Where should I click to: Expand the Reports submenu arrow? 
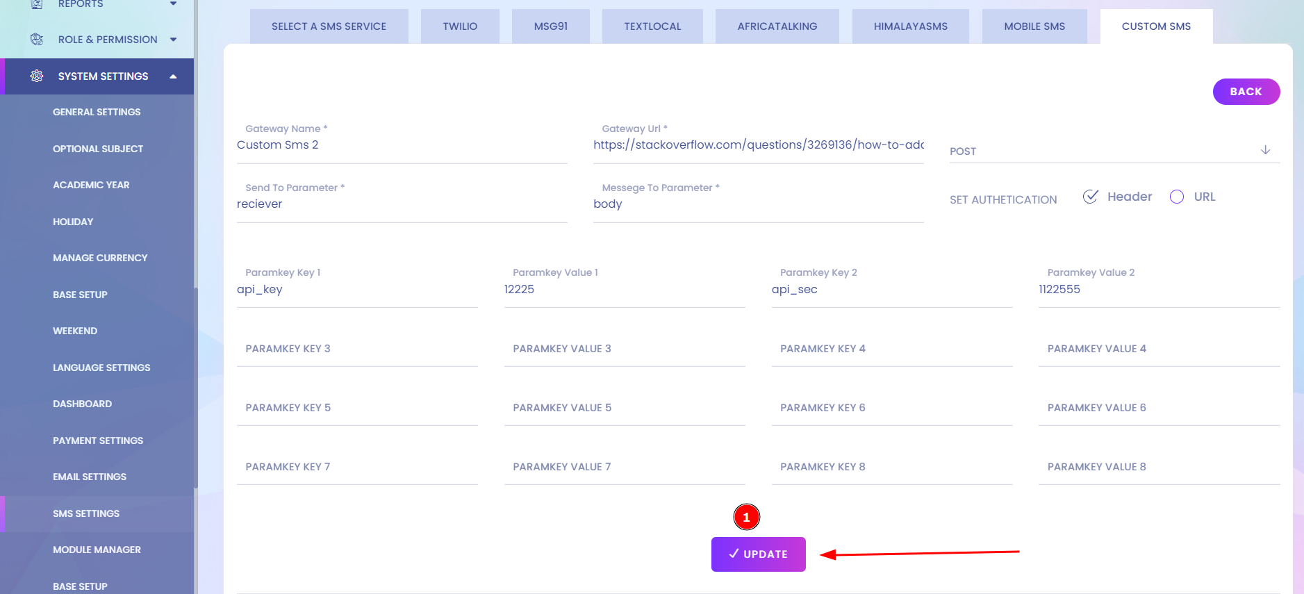tap(173, 4)
